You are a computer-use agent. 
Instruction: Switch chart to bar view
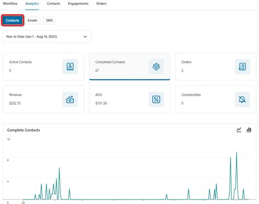point(249,130)
